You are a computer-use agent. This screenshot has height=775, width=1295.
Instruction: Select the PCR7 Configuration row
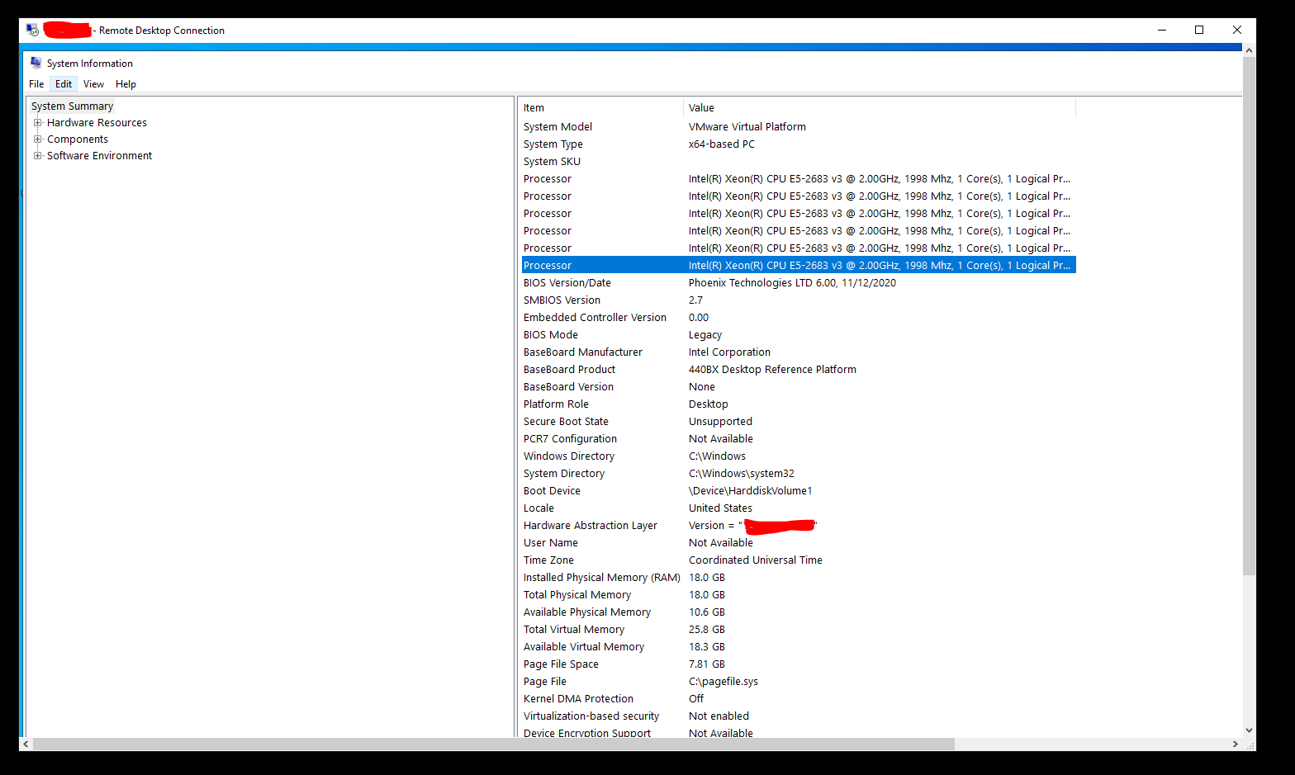799,439
